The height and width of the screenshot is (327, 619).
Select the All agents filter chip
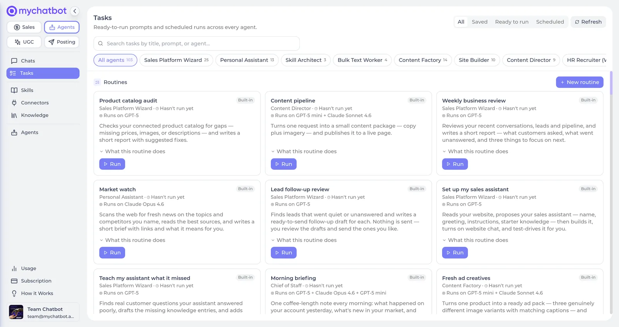[x=115, y=60]
